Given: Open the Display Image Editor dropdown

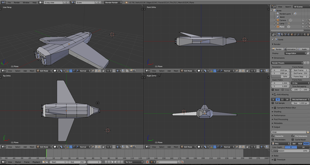Looking at the screenshot, I should point(295,53).
